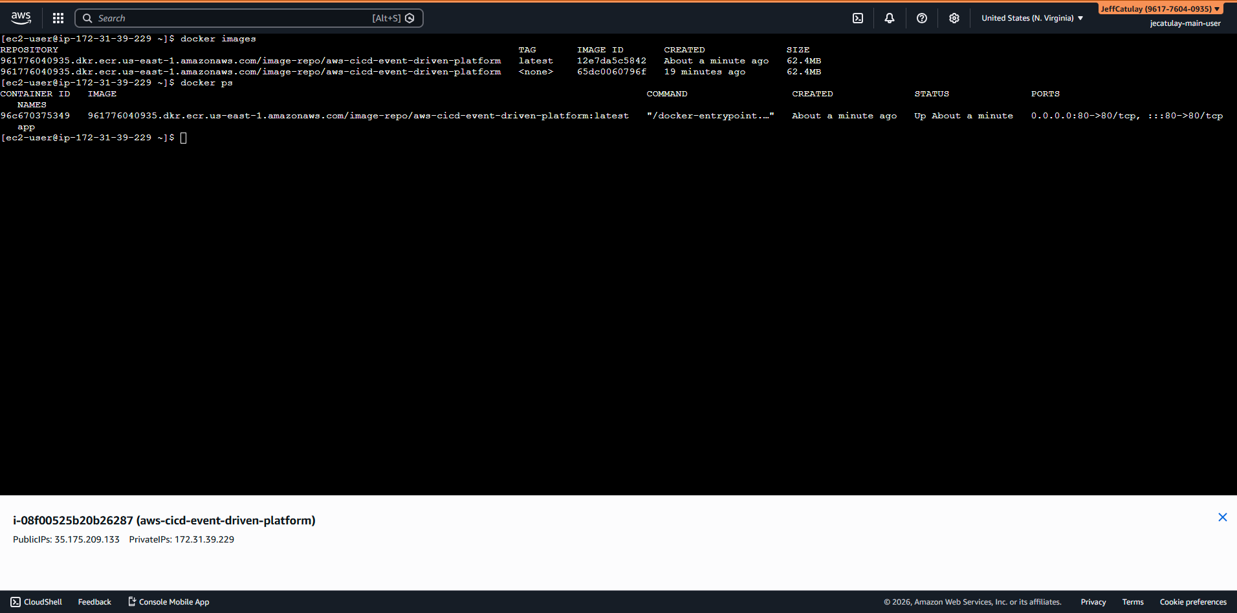The height and width of the screenshot is (613, 1237).
Task: Click the STATUS column header
Action: click(x=932, y=94)
